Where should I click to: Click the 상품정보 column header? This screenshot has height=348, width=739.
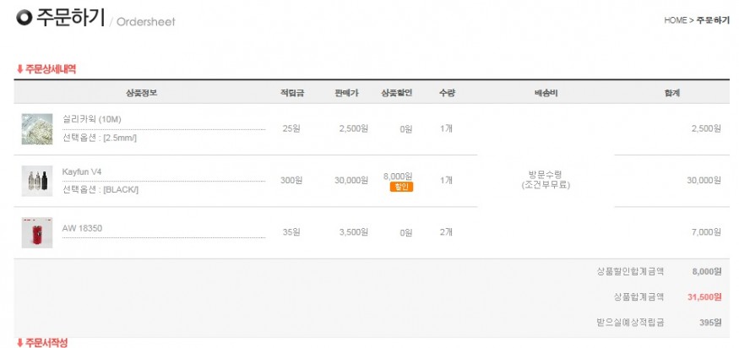point(141,93)
